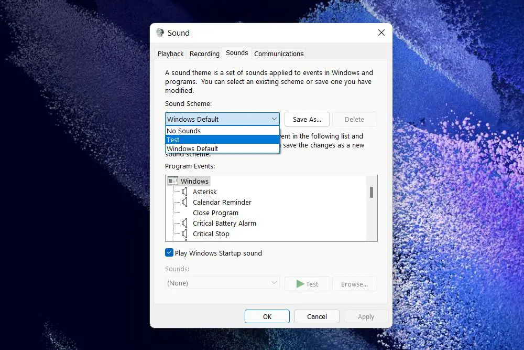This screenshot has height=350, width=524.
Task: Close the Sound dialog window
Action: click(x=381, y=33)
